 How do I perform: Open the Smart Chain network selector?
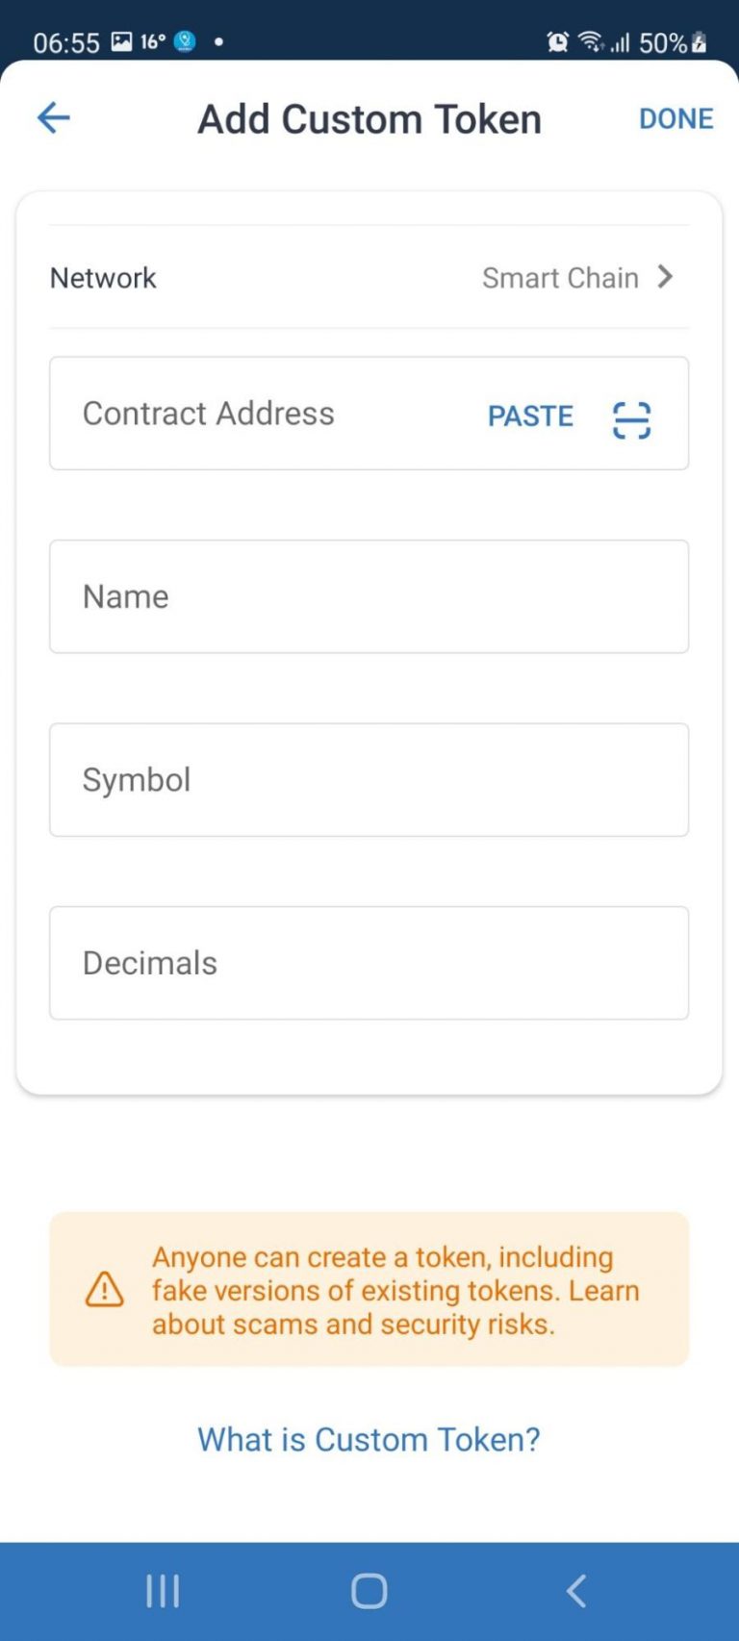tap(560, 278)
